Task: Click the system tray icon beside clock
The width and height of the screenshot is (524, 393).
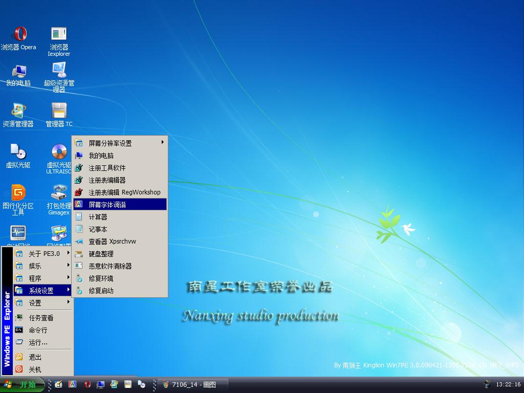Action: click(487, 384)
